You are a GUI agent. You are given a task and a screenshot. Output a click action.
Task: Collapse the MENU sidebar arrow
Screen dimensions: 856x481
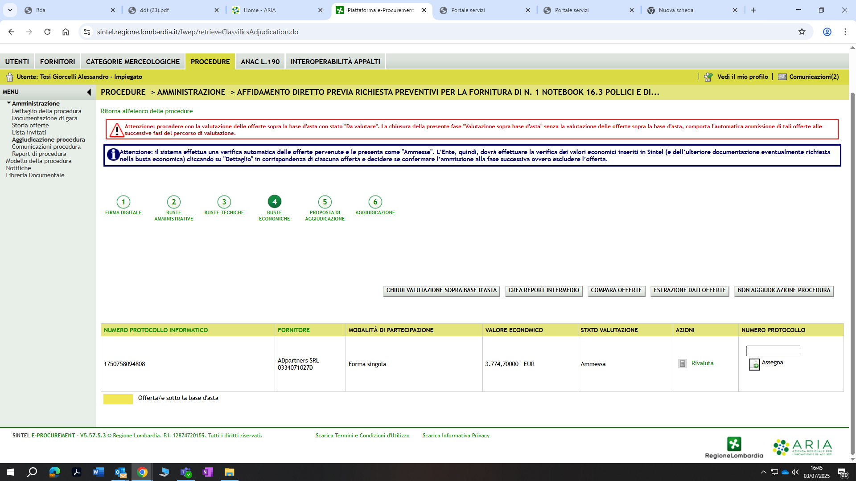89,92
